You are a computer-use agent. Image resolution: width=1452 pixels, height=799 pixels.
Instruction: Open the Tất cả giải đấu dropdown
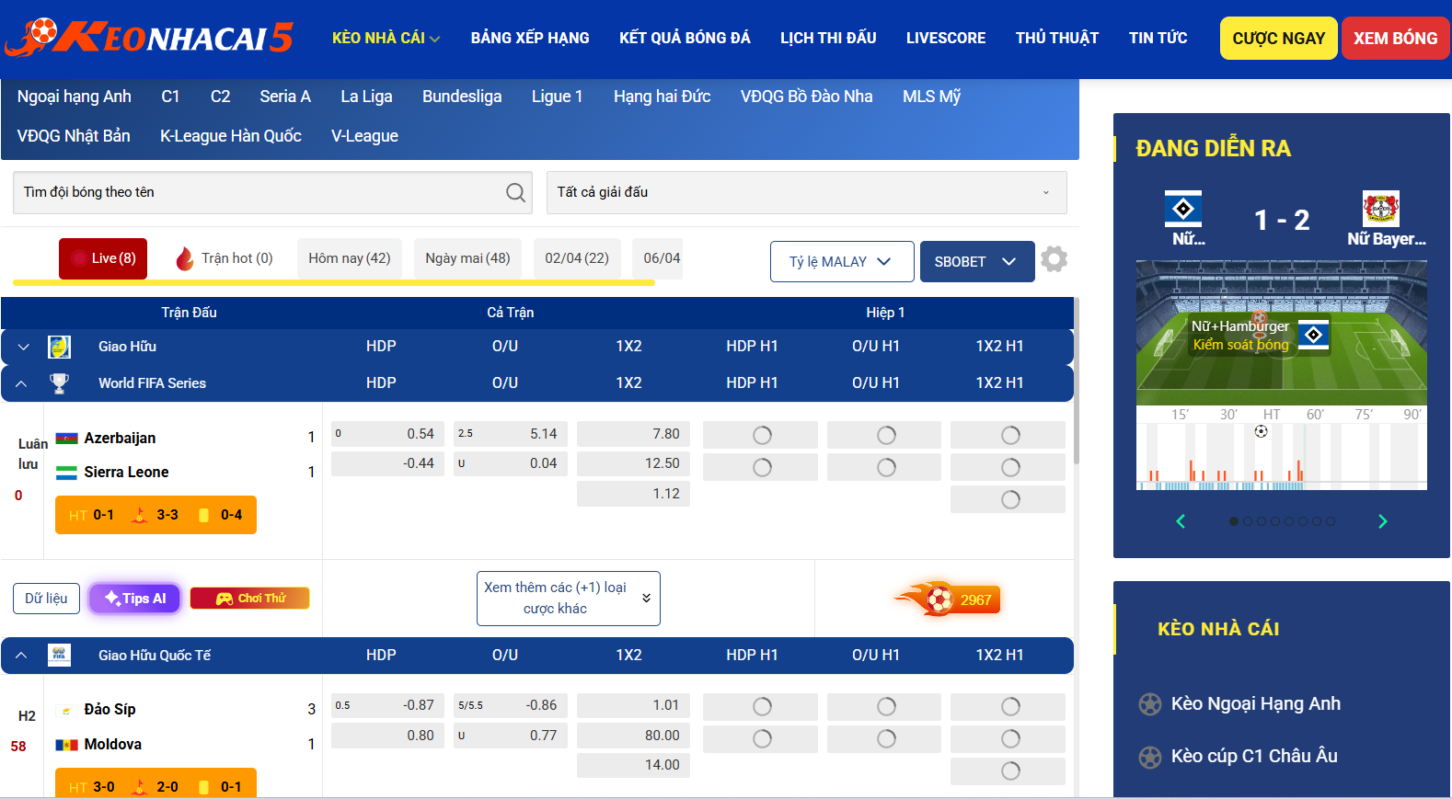pos(806,192)
